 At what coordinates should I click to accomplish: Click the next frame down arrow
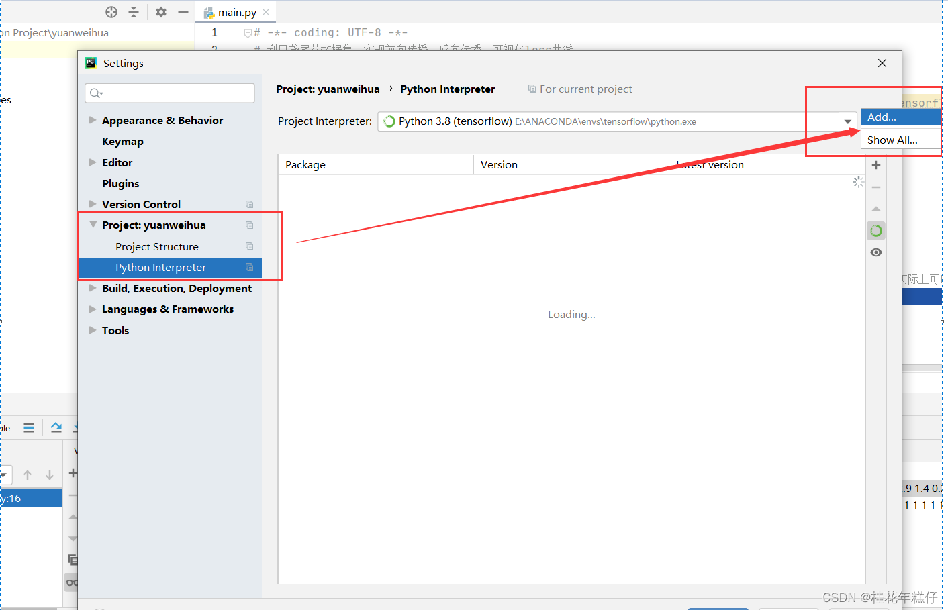[x=50, y=475]
